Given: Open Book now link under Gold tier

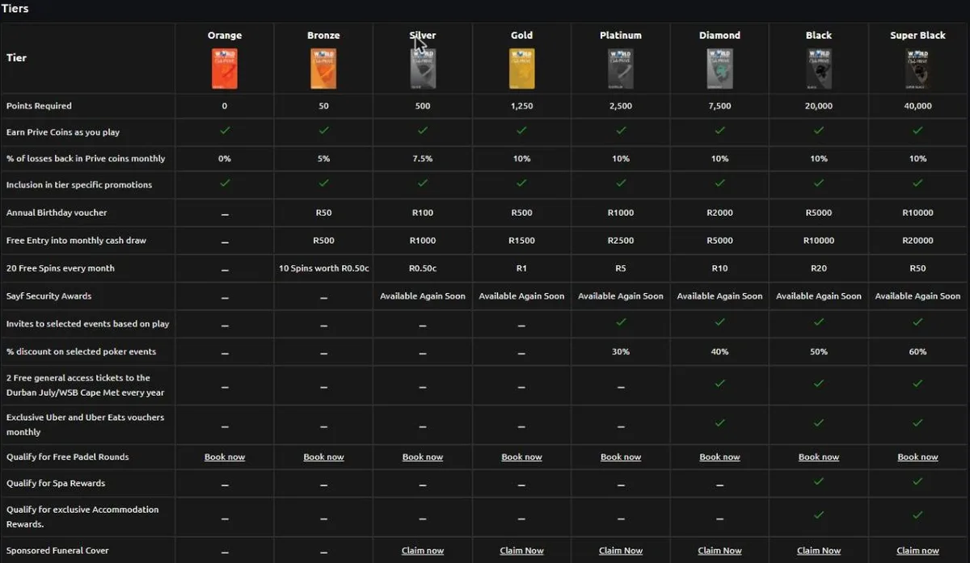Looking at the screenshot, I should (521, 457).
